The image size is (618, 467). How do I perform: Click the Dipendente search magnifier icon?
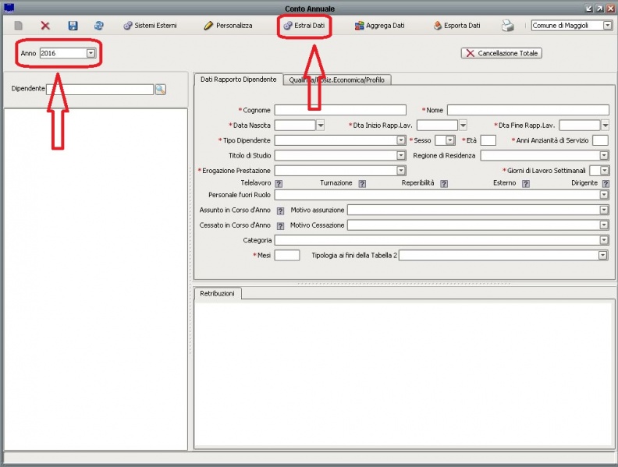click(161, 90)
